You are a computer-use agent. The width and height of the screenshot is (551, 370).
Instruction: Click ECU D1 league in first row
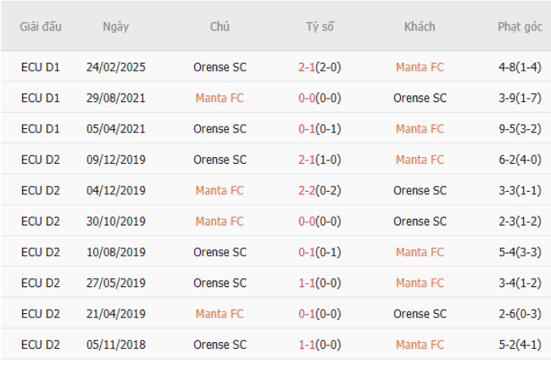coord(41,67)
